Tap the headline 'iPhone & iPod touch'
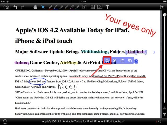167x125 pixels. [44, 41]
